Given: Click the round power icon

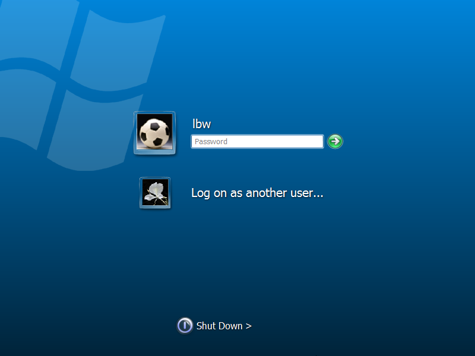Looking at the screenshot, I should click(x=185, y=326).
